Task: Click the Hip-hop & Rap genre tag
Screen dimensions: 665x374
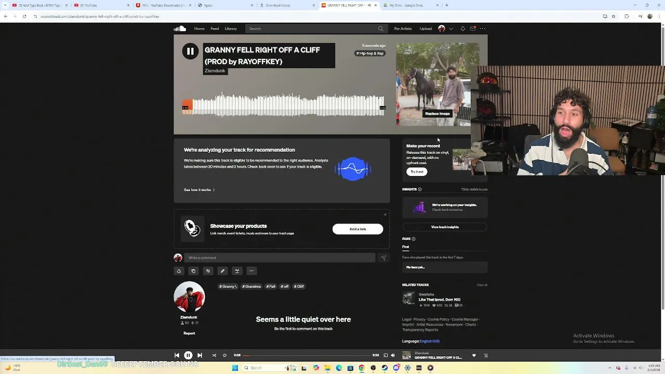Action: (x=370, y=53)
